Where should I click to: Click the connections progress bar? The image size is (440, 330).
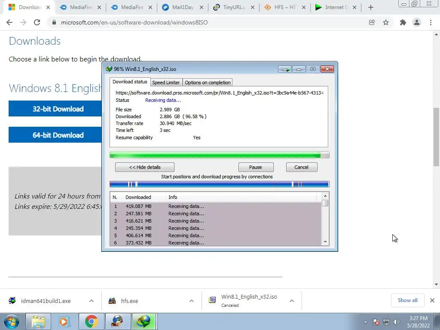click(220, 184)
